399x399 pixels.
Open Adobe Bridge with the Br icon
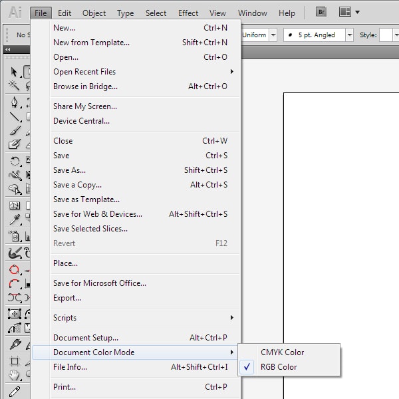(321, 12)
